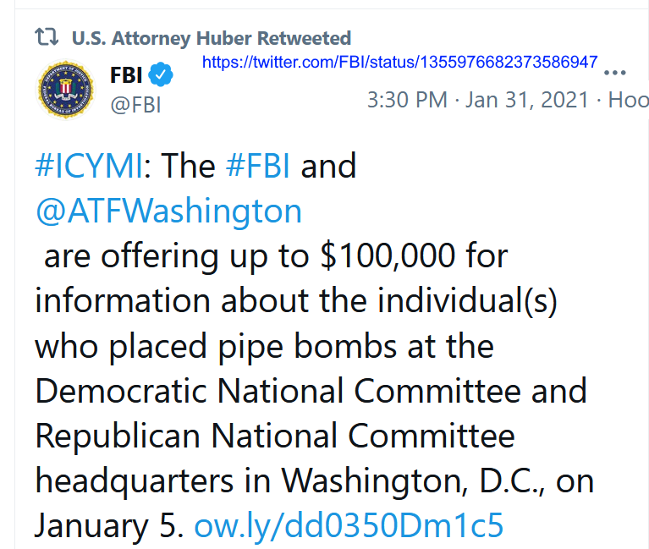Click the retweet arrows icon
The width and height of the screenshot is (649, 549).
(47, 37)
